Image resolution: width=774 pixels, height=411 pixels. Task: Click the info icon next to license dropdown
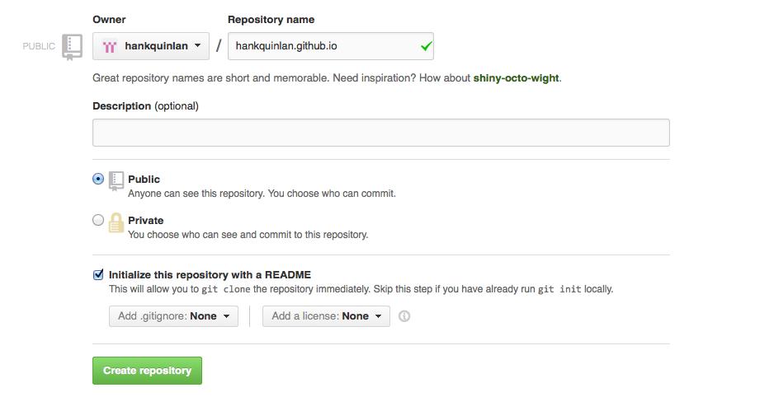[404, 315]
